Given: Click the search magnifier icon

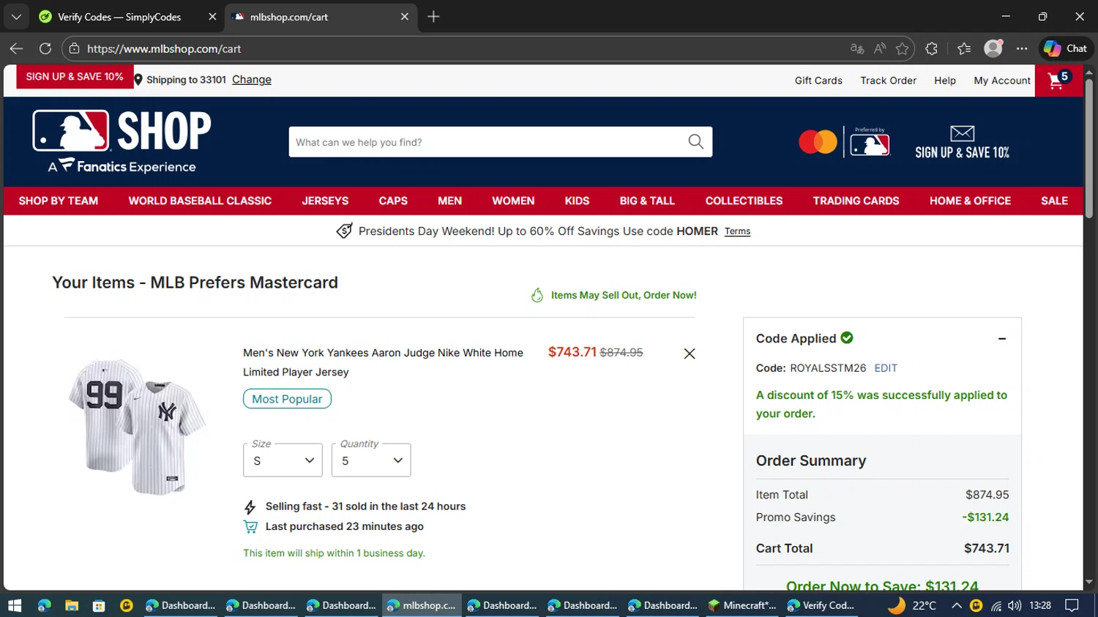Looking at the screenshot, I should click(x=695, y=141).
